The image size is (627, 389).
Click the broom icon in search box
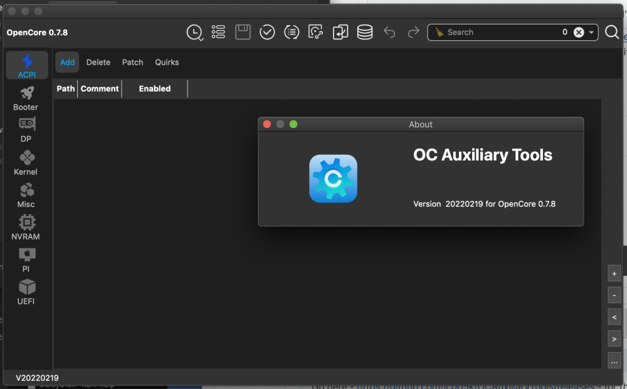pos(439,32)
